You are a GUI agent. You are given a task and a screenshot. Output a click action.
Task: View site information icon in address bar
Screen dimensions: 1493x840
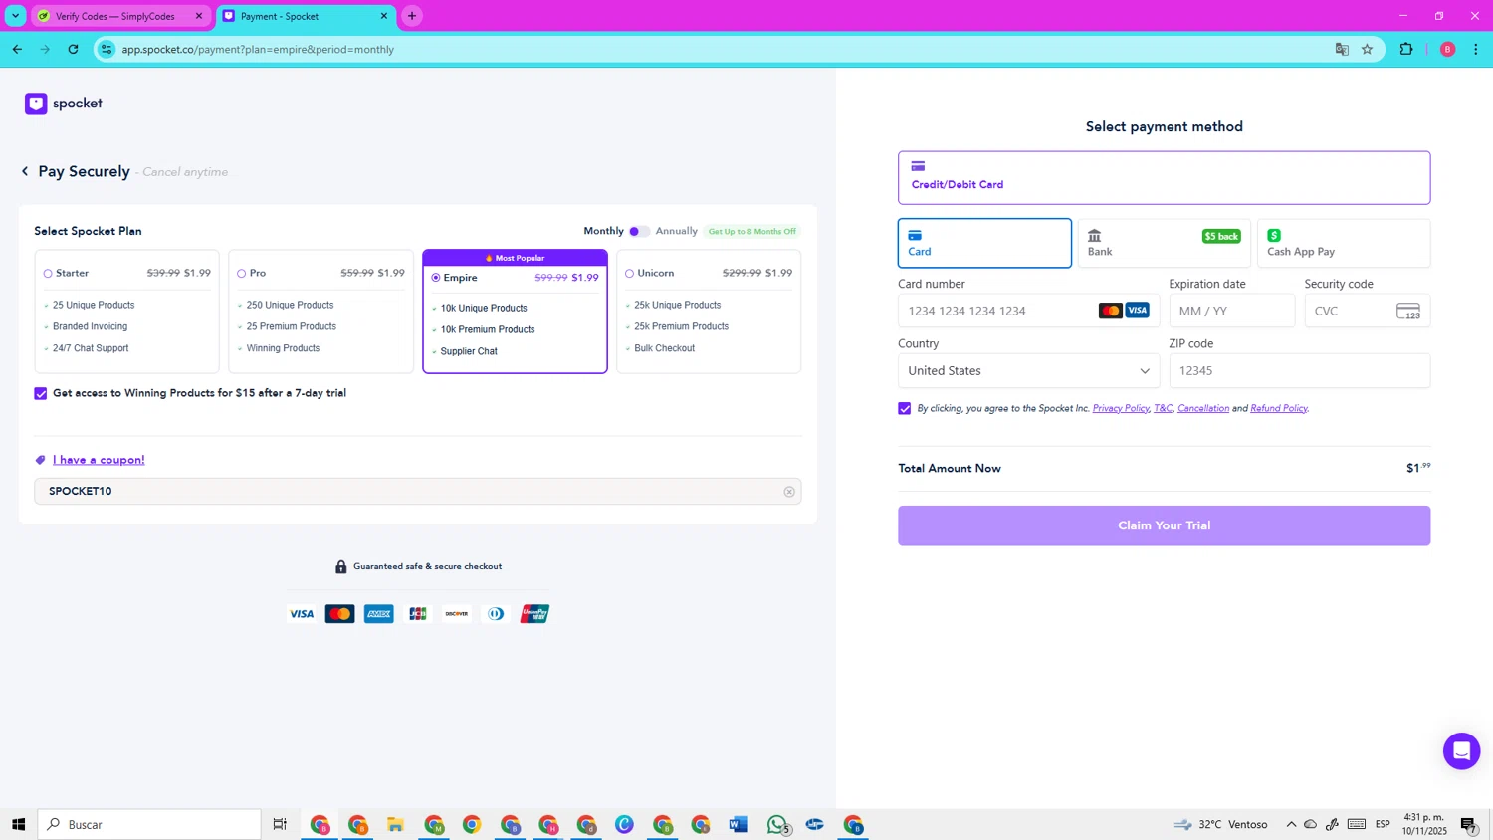click(107, 49)
